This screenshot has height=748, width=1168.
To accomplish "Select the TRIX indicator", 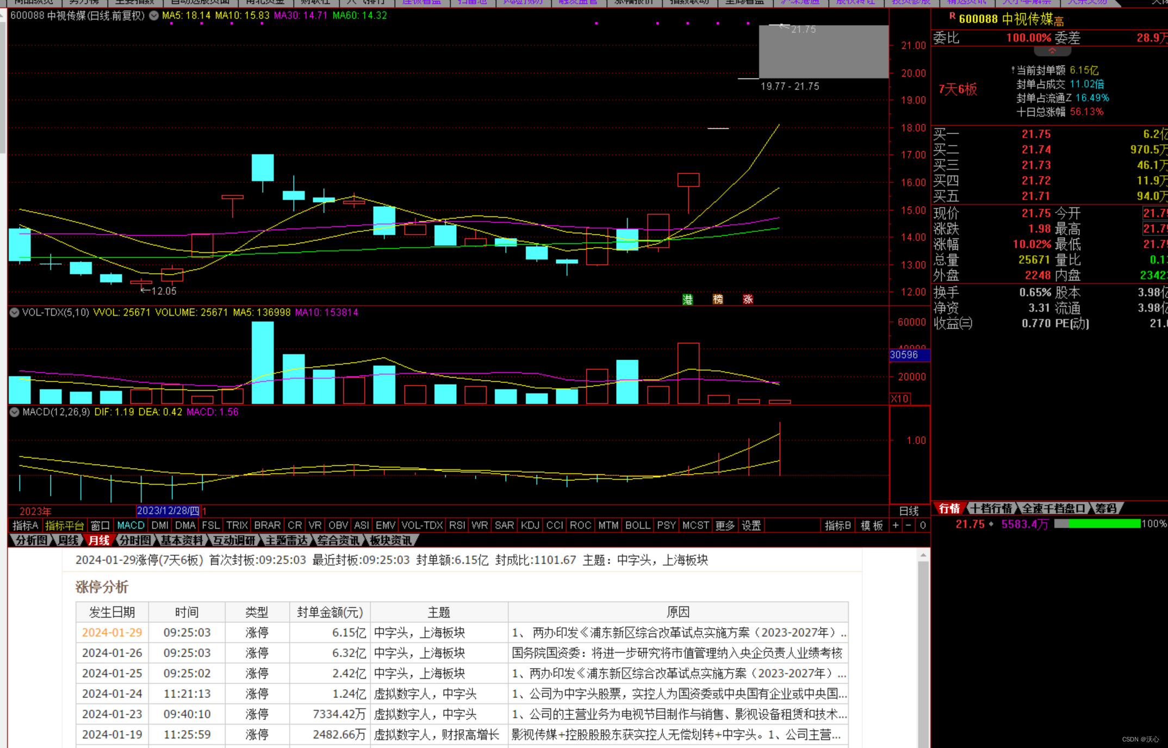I will click(237, 526).
